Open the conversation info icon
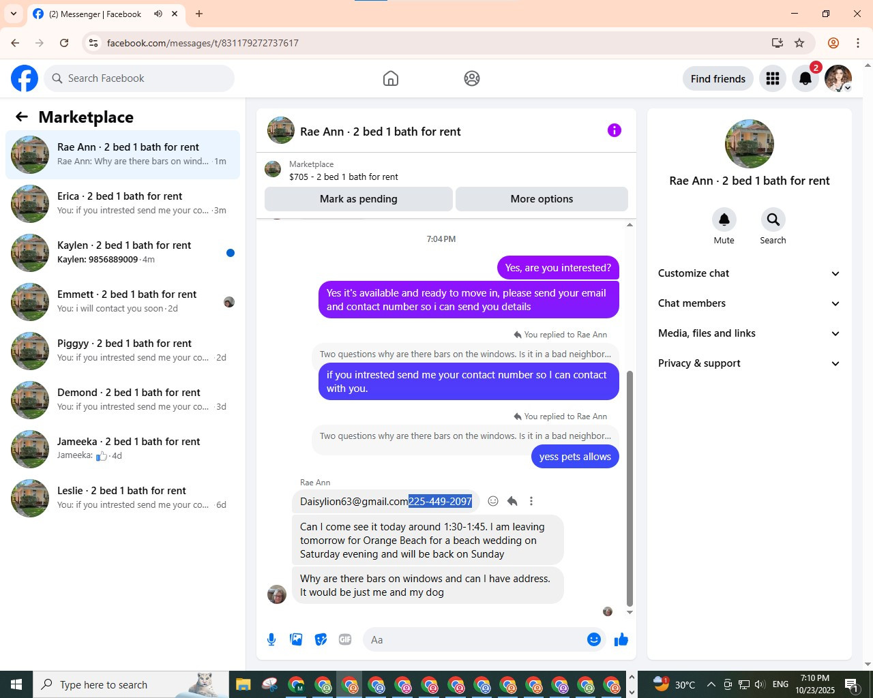This screenshot has width=873, height=698. coord(615,130)
